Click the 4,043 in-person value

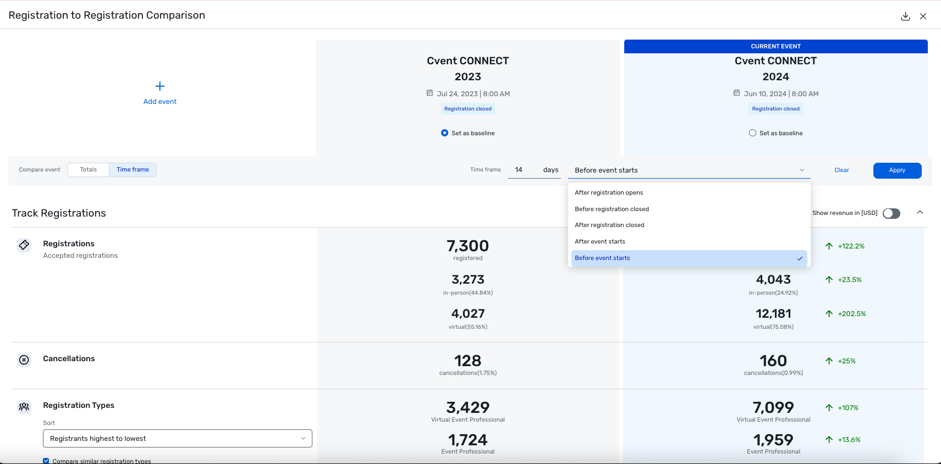(773, 280)
